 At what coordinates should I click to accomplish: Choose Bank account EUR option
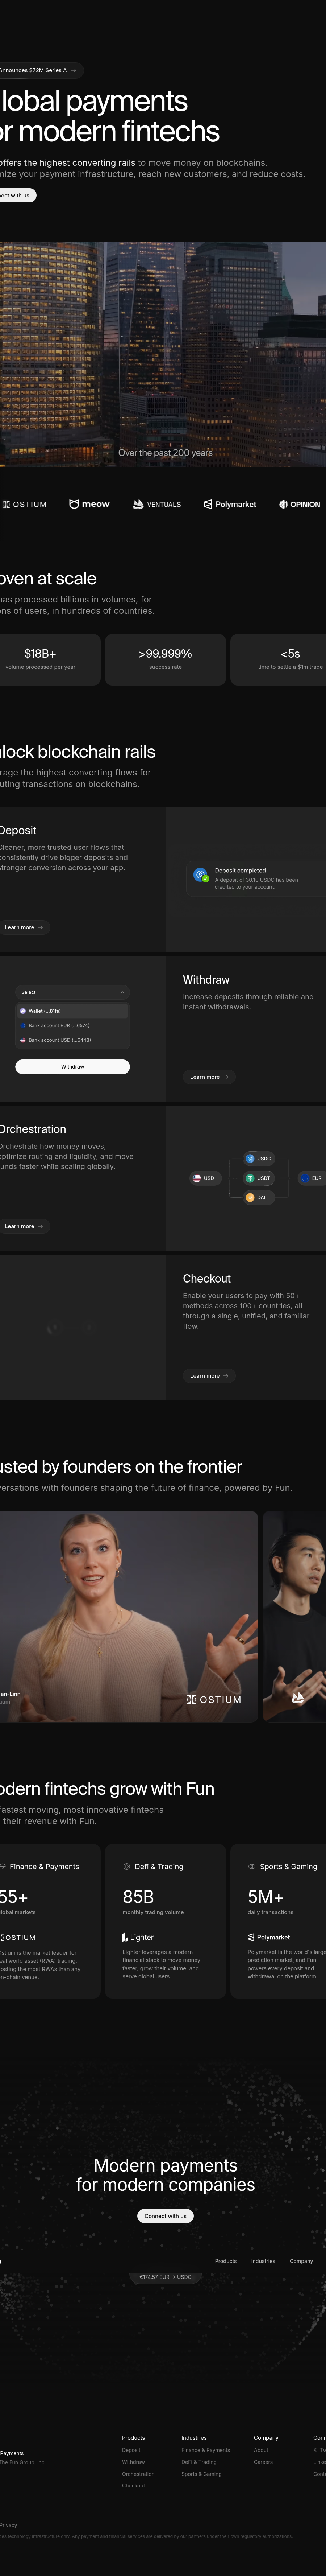click(72, 1025)
